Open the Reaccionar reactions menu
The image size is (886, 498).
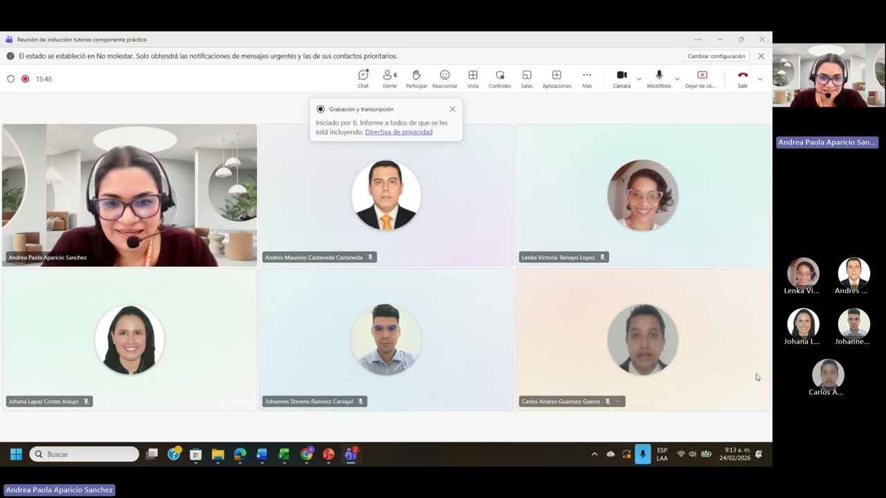(x=444, y=79)
